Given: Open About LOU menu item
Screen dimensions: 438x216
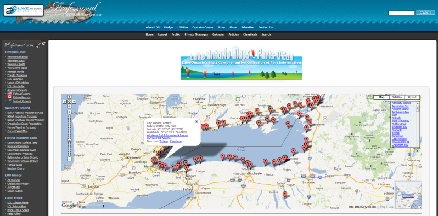Looking at the screenshot, I should 153,27.
